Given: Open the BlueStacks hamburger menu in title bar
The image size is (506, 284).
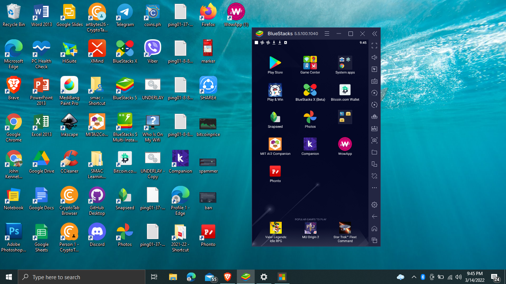Looking at the screenshot, I should (327, 34).
